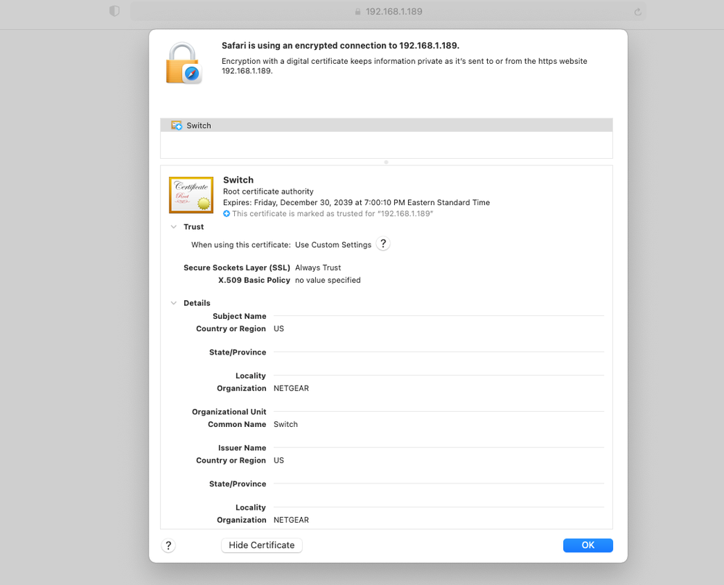Click the split divider handle between panes

386,162
